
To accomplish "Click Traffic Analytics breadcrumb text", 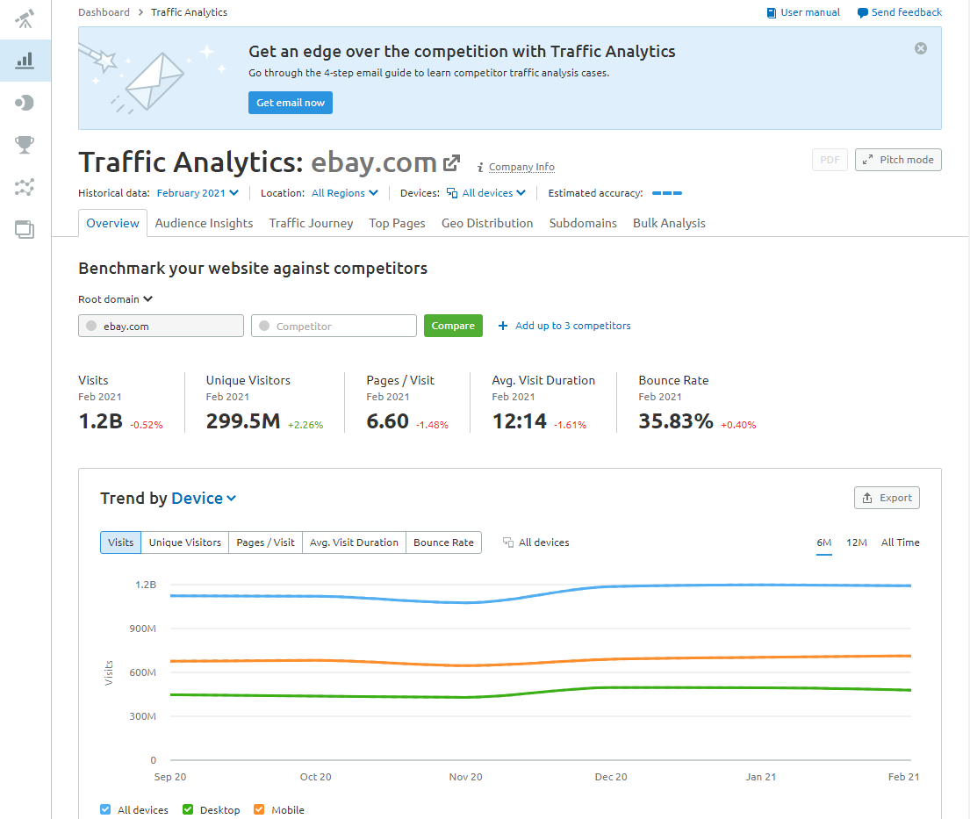I will (x=189, y=12).
